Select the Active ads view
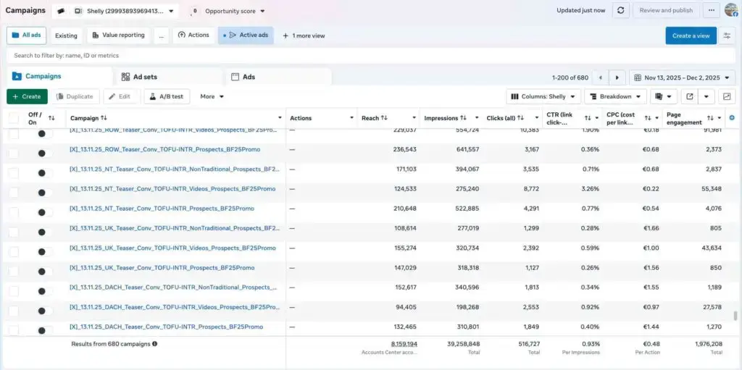 pyautogui.click(x=246, y=35)
